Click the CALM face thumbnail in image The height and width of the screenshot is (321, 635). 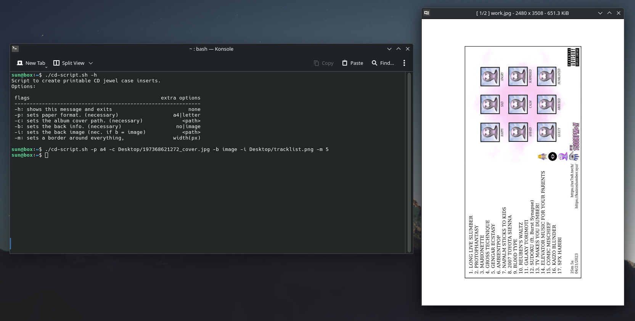(x=518, y=104)
